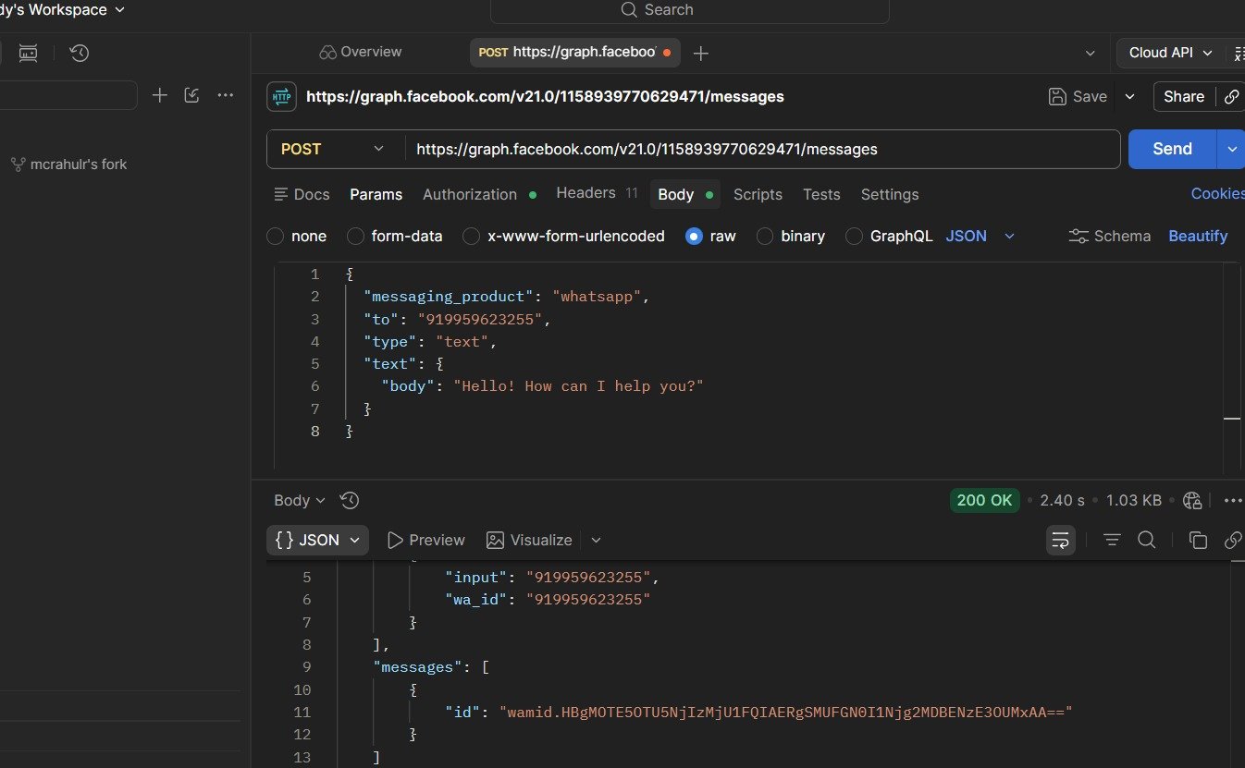Viewport: 1245px width, 768px height.
Task: Open the response Body dropdown
Action: pos(300,500)
